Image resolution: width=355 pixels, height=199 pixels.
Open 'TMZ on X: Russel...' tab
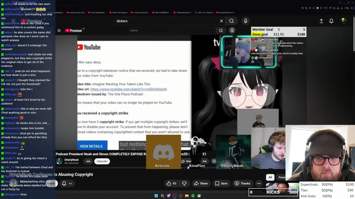[x=204, y=12]
